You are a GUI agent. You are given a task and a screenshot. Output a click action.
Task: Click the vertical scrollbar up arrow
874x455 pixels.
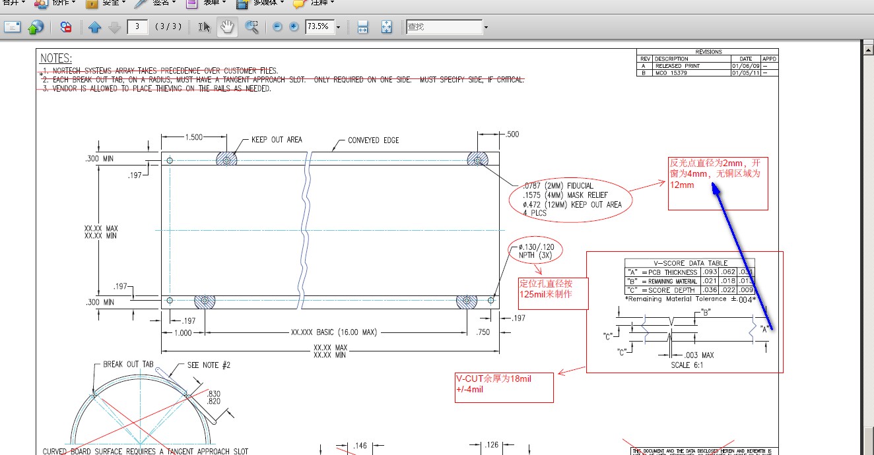pyautogui.click(x=868, y=49)
